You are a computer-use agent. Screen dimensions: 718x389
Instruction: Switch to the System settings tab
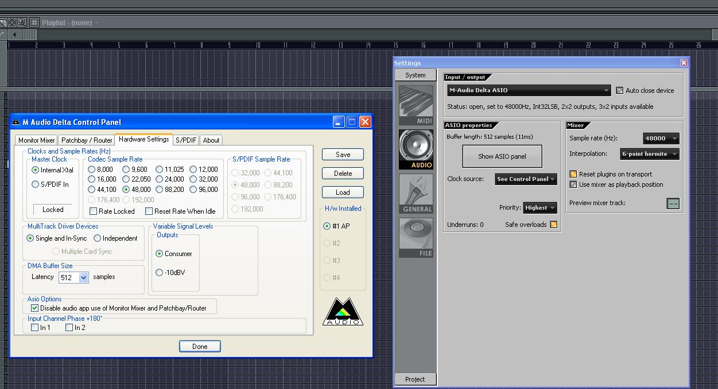[416, 75]
